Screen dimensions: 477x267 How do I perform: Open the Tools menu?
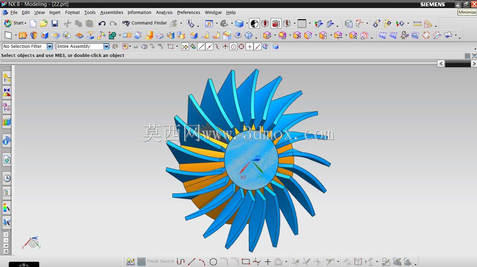pyautogui.click(x=90, y=12)
